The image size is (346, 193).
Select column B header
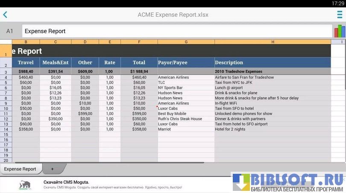26,42
